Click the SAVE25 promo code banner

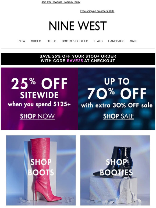(78, 59)
